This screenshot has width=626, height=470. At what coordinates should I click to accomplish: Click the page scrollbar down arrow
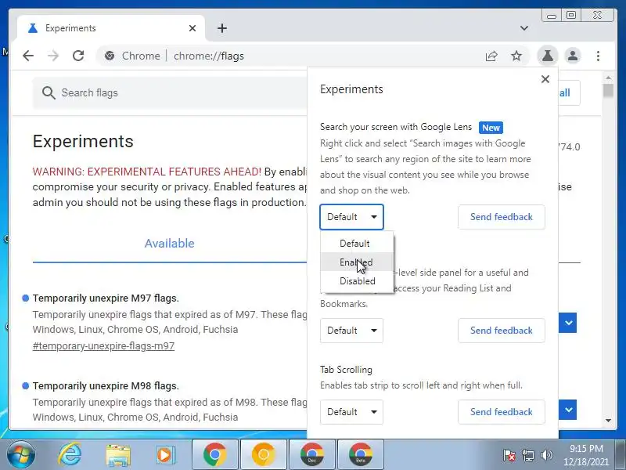pos(608,421)
